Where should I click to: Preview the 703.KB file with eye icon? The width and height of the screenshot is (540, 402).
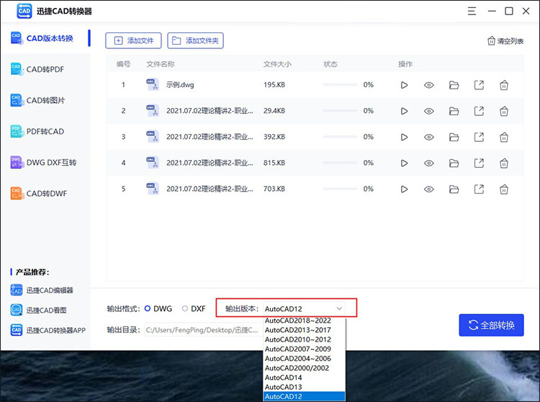(x=429, y=189)
